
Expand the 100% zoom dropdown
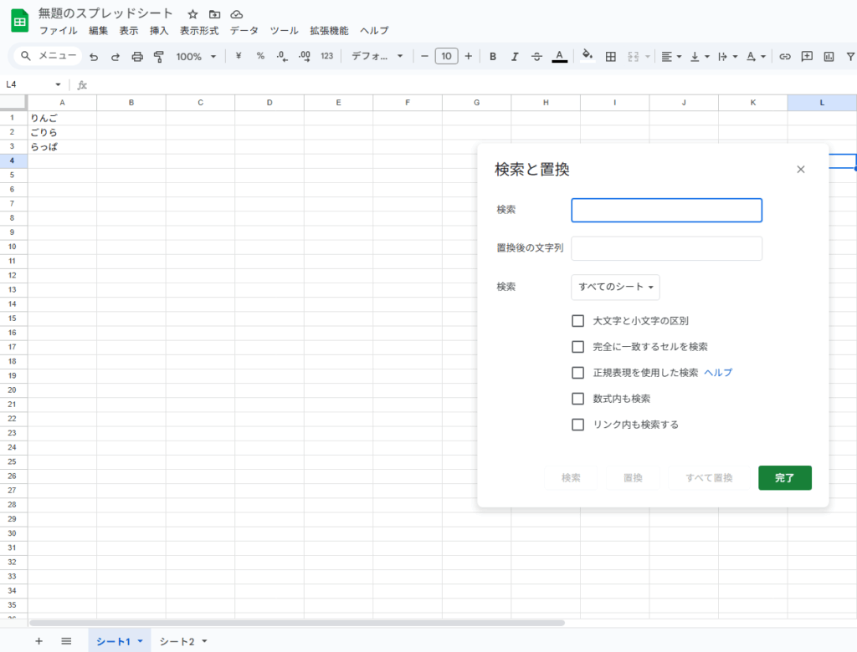tap(196, 57)
